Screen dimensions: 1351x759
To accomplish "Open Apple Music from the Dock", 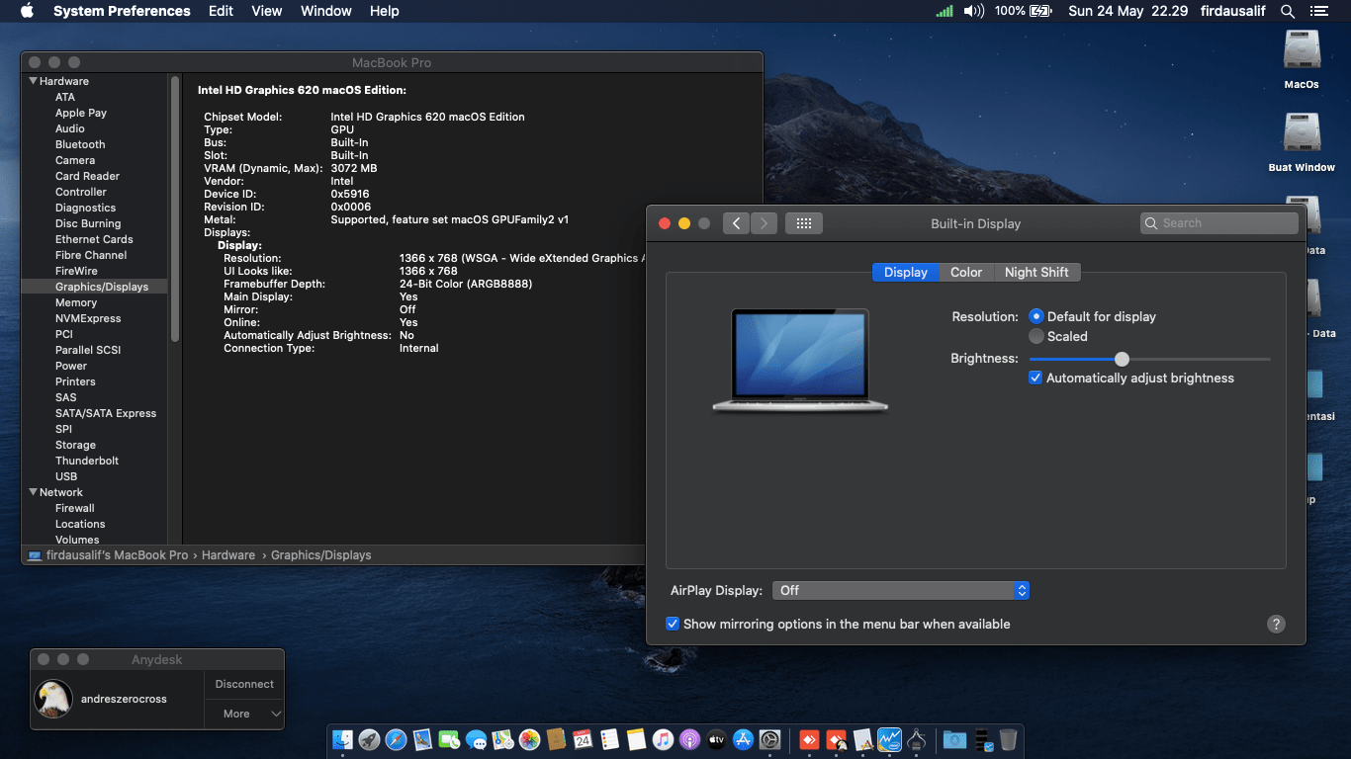I will 662,739.
